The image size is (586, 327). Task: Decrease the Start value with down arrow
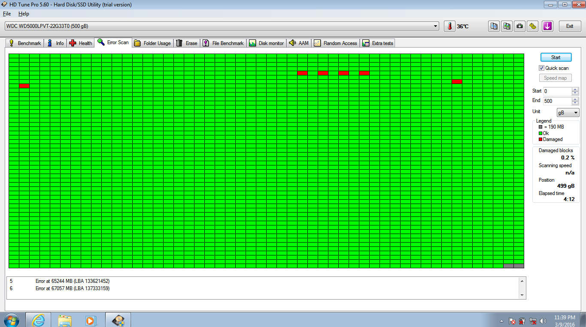tap(575, 93)
